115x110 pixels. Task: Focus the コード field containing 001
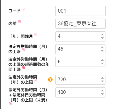(80, 11)
